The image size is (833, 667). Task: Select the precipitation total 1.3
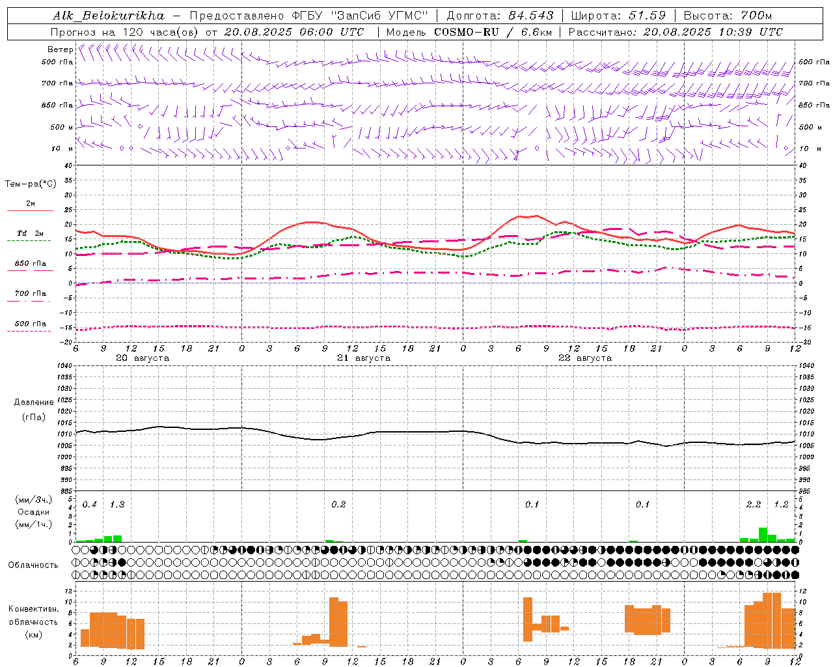[117, 505]
